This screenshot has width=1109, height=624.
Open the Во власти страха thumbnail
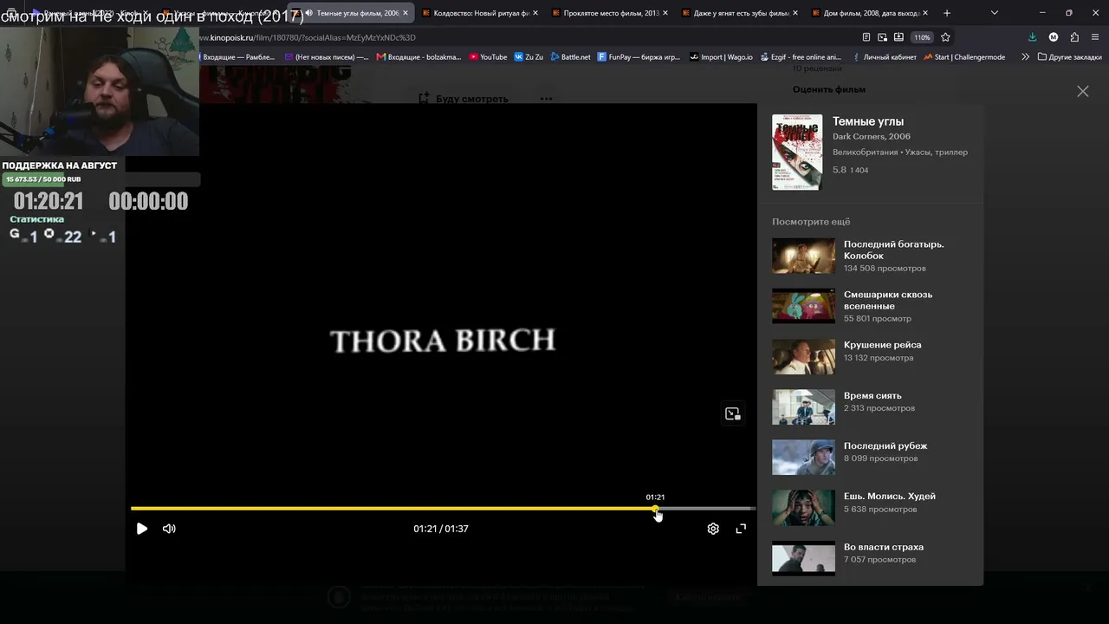[804, 559]
